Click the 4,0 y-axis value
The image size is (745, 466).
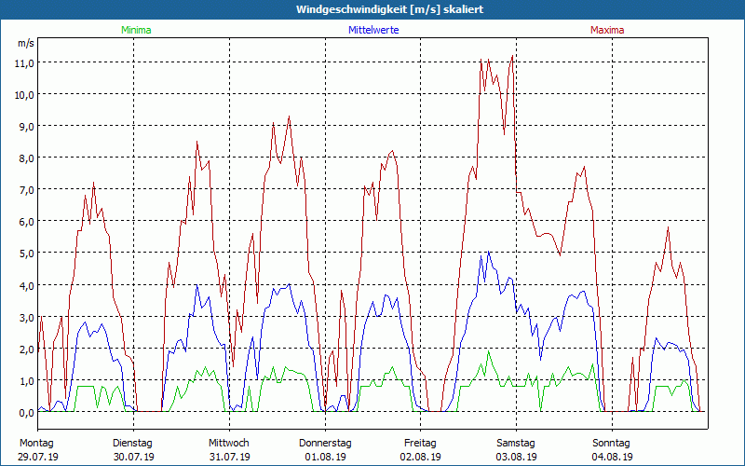[27, 286]
